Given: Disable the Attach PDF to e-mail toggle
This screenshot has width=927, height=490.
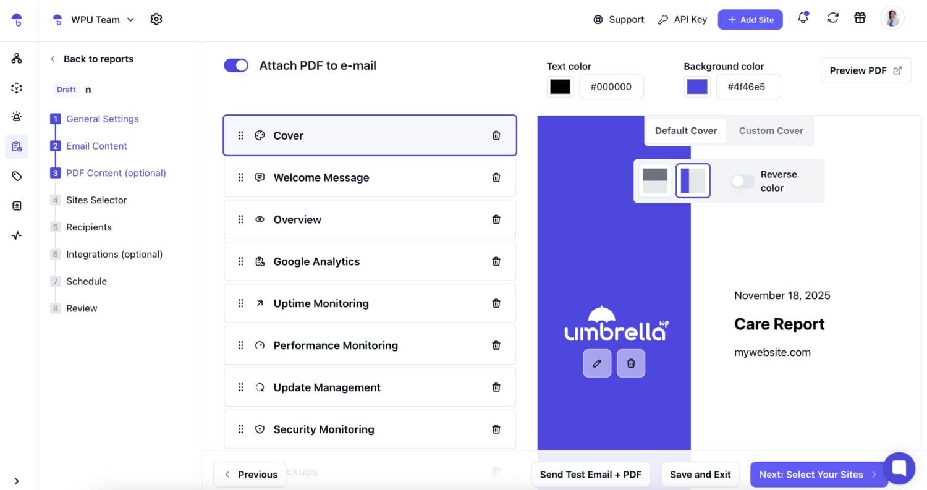Looking at the screenshot, I should (x=236, y=65).
